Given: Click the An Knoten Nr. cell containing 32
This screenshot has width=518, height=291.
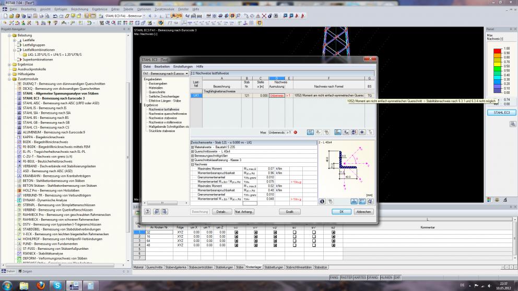Looking at the screenshot, I should [159, 232].
